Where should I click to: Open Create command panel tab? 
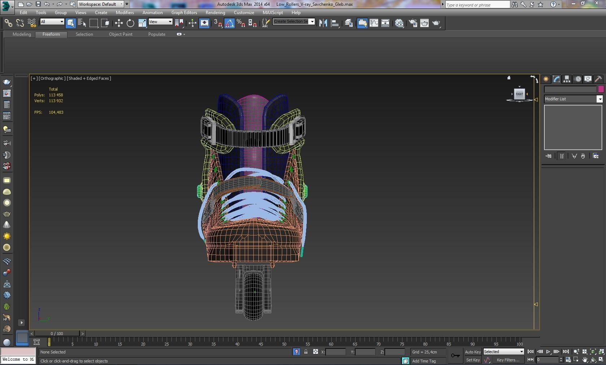click(x=546, y=79)
